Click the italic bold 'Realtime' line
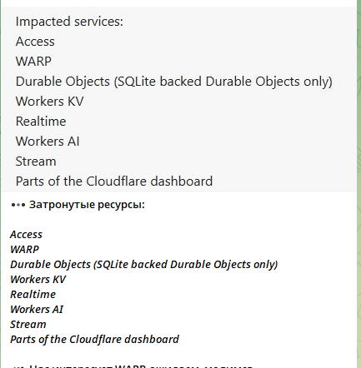Screen dimensions: 361x368 33,295
